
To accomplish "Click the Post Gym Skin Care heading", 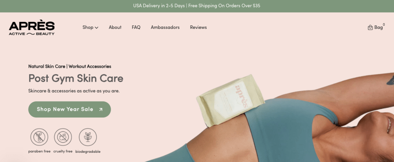I will [76, 78].
